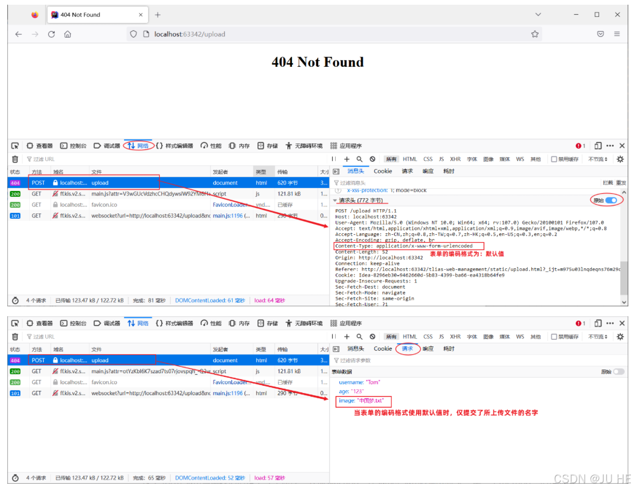Filter by HTML type in upper devtools
This screenshot has height=489, width=633.
(x=410, y=159)
